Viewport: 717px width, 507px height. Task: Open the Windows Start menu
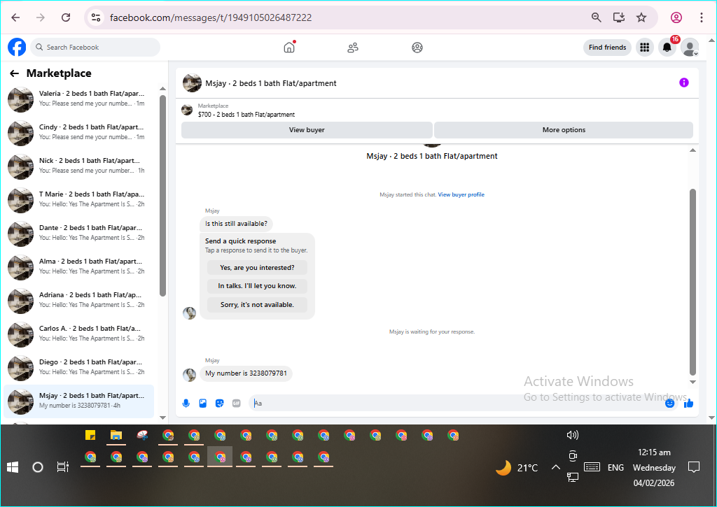point(13,467)
